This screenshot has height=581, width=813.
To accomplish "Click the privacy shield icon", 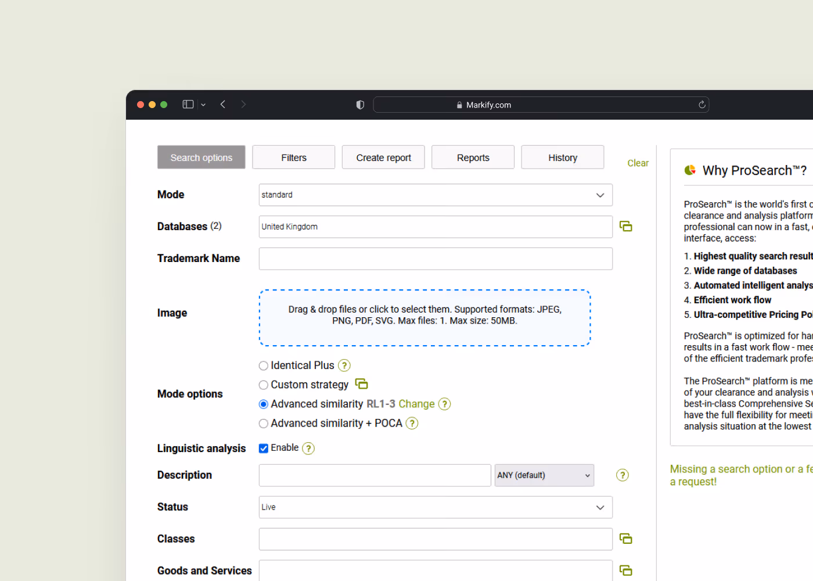I will coord(360,105).
